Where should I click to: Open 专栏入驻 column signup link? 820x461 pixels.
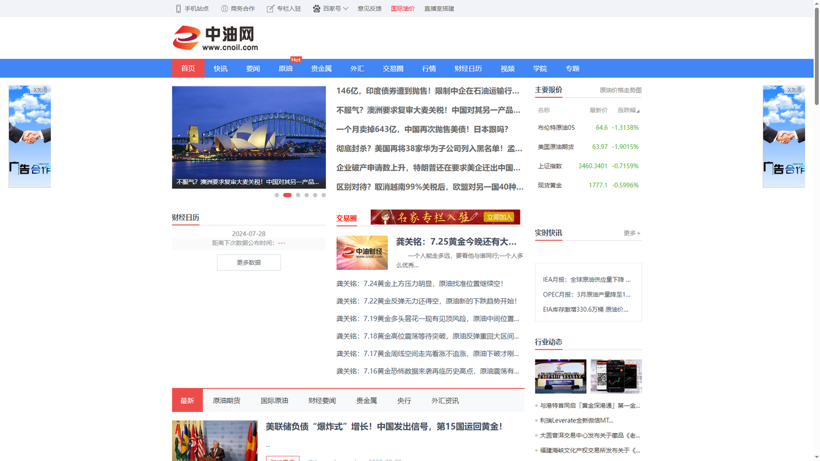point(284,9)
